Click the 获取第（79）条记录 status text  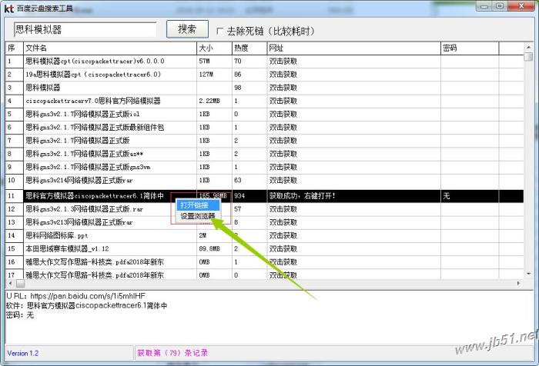[x=172, y=353]
